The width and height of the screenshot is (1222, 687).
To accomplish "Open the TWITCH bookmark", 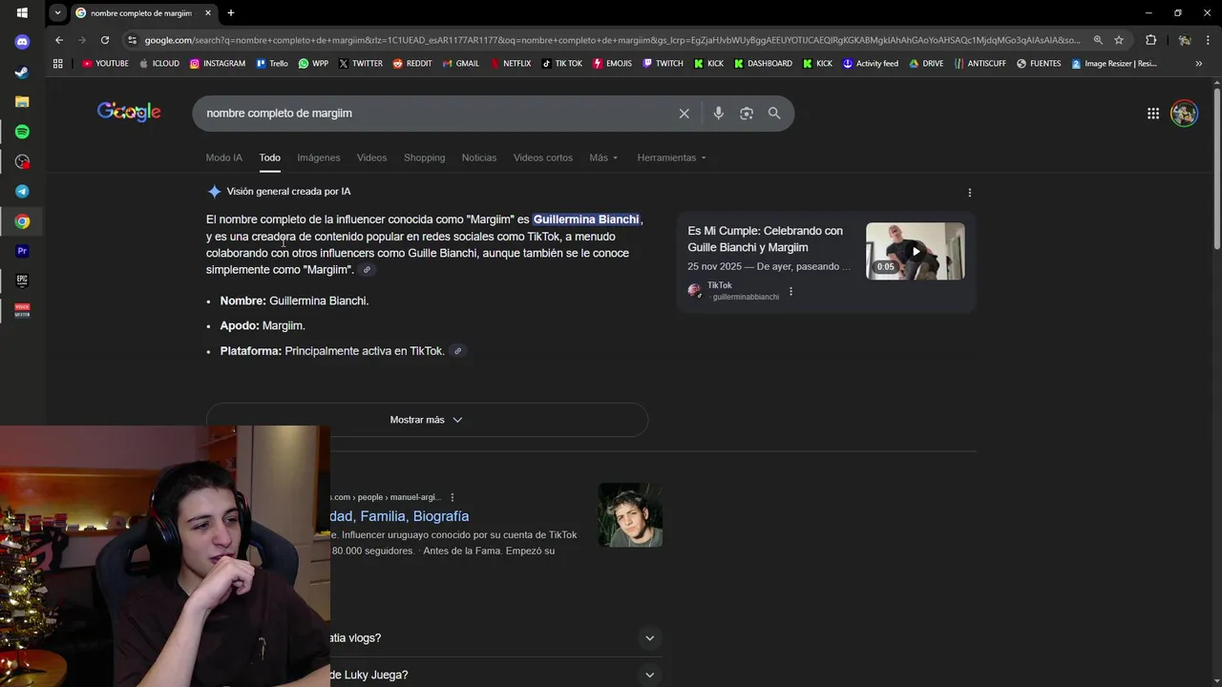I will click(x=663, y=64).
